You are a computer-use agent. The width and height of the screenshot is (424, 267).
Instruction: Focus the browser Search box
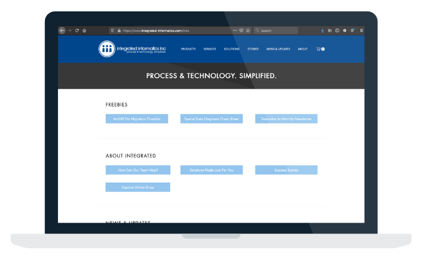click(x=276, y=31)
